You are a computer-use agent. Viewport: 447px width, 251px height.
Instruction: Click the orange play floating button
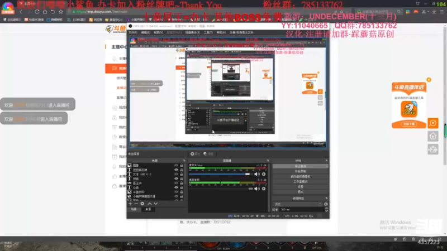[432, 123]
